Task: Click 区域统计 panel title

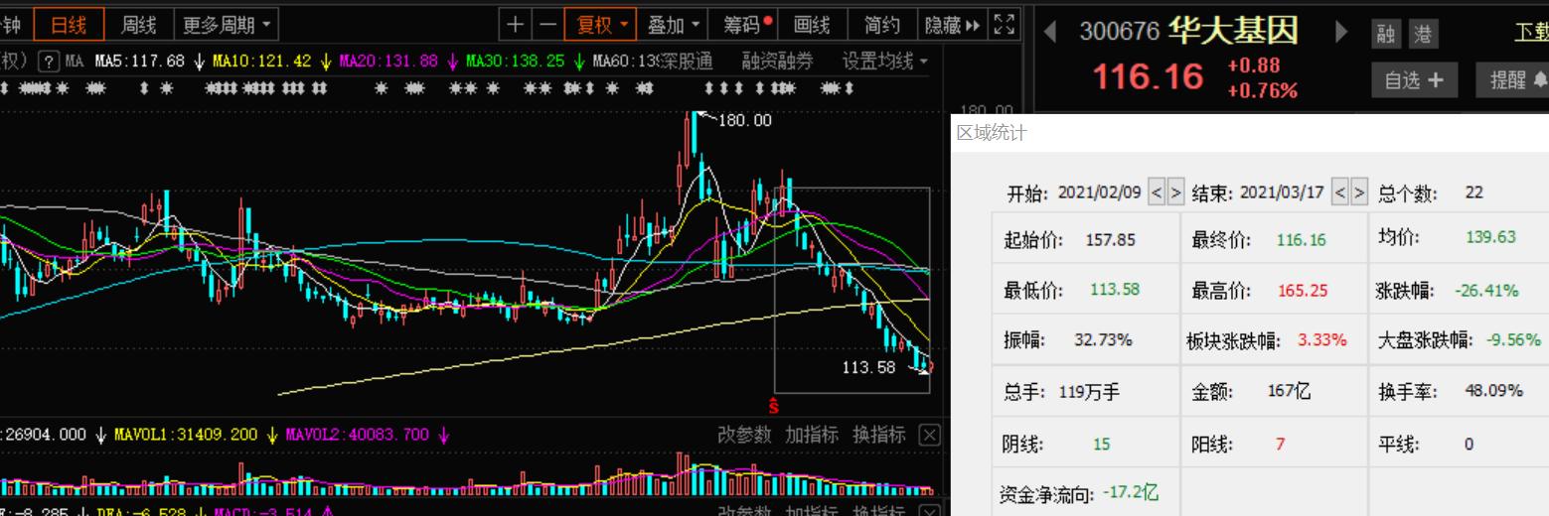Action: click(991, 133)
